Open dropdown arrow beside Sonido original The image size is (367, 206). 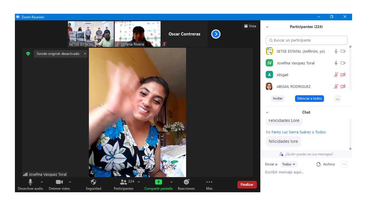click(85, 54)
